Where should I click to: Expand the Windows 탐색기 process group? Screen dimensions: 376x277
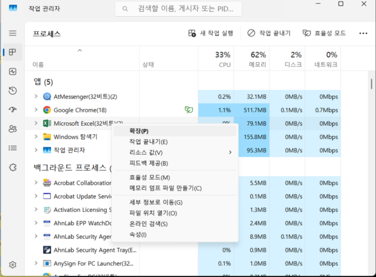click(x=36, y=137)
